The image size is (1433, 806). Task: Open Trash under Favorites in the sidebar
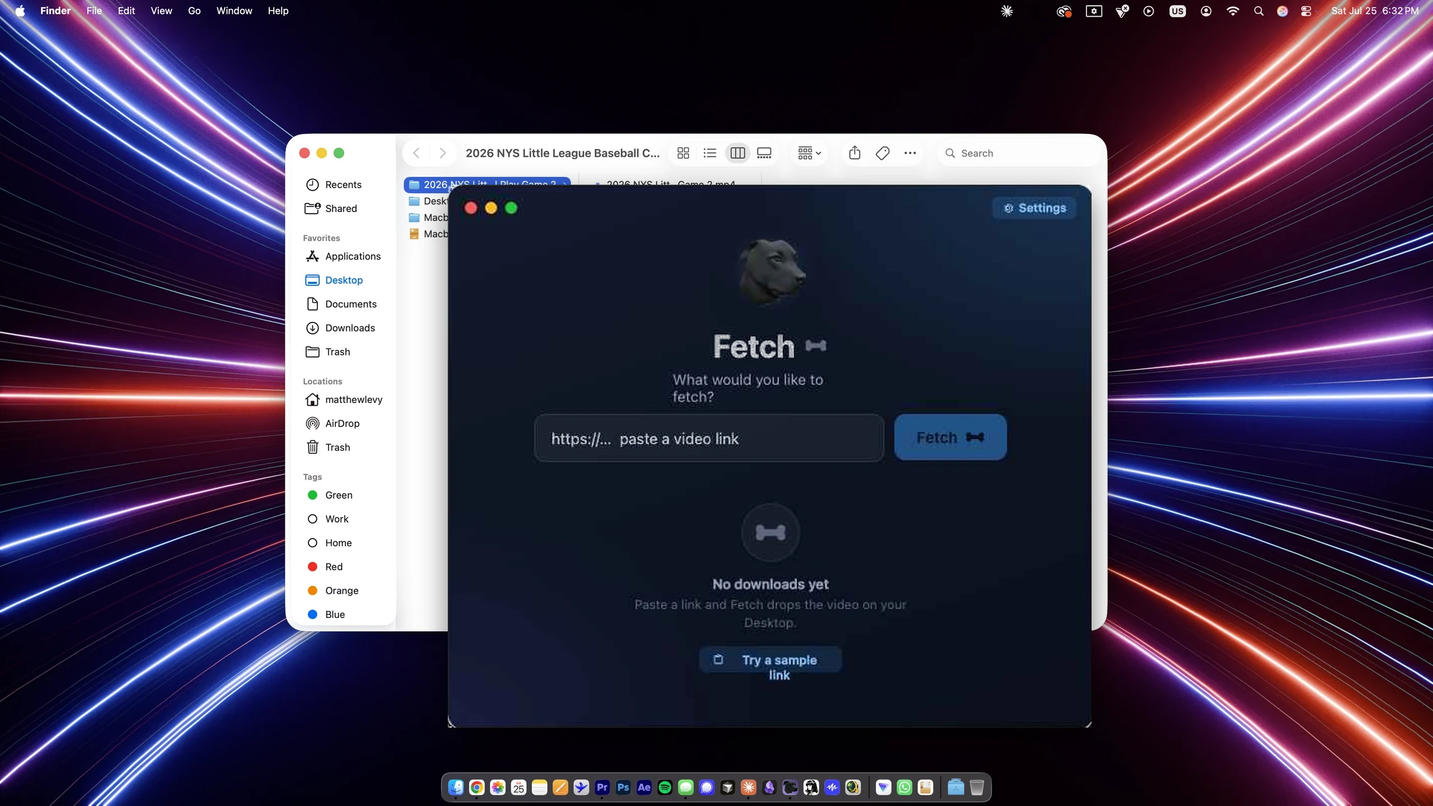pyautogui.click(x=338, y=352)
